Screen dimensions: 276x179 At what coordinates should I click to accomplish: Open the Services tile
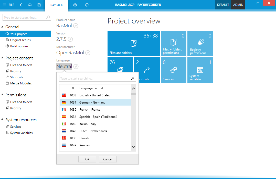pos(174,70)
